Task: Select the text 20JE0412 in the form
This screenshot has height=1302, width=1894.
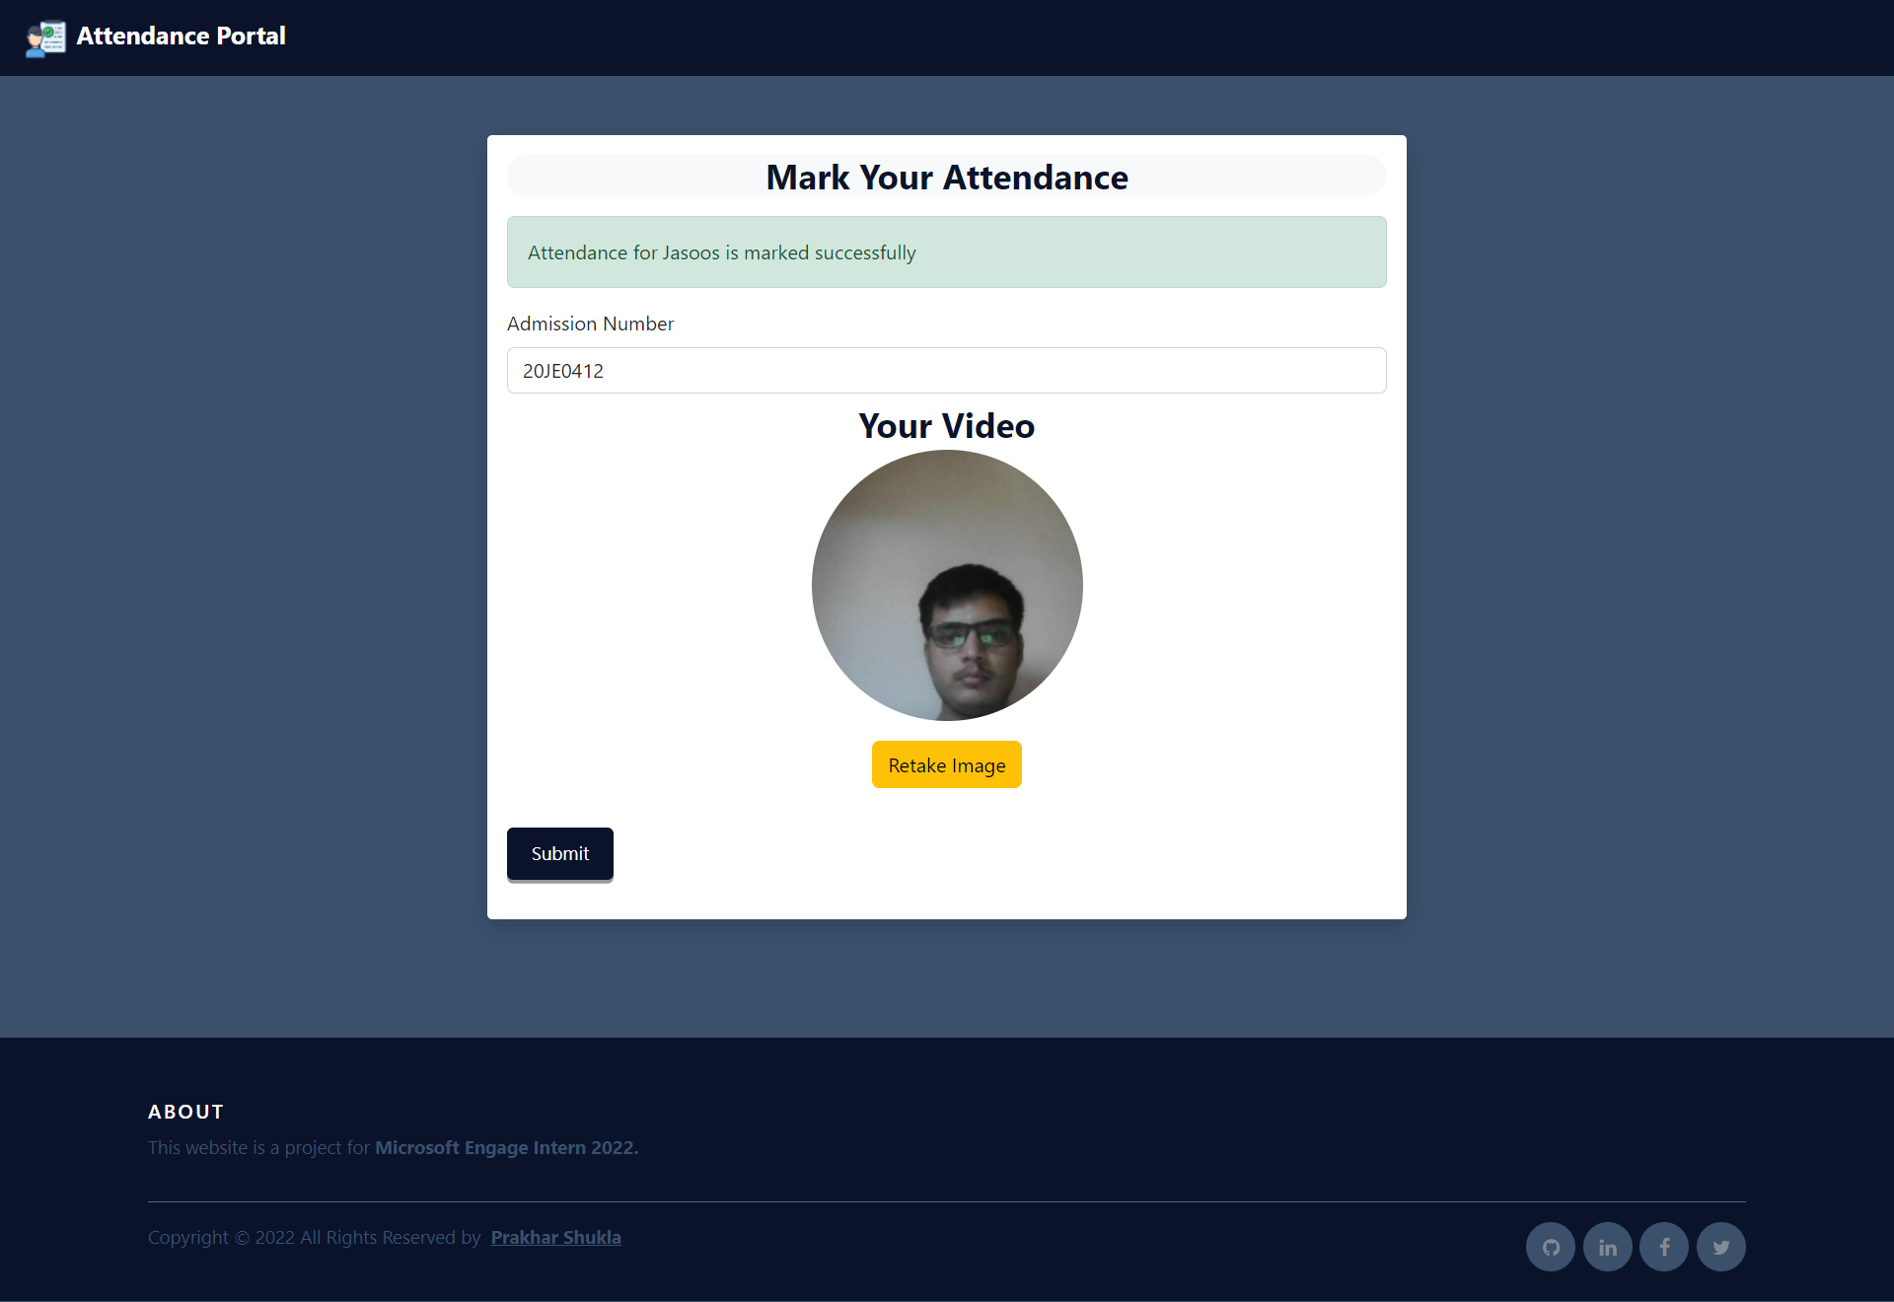Action: coord(561,371)
